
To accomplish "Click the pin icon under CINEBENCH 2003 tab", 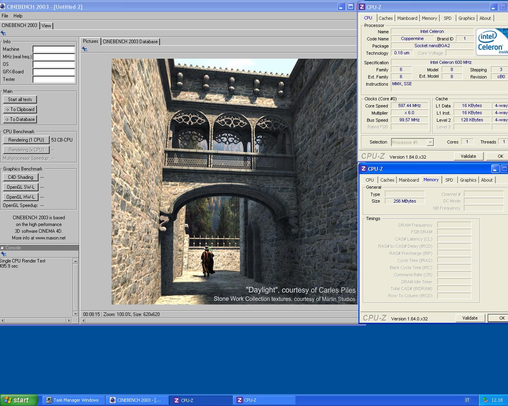I will click(x=3, y=33).
